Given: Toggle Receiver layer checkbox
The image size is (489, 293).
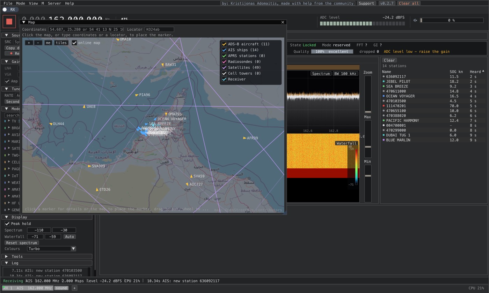Looking at the screenshot, I should click(x=224, y=79).
